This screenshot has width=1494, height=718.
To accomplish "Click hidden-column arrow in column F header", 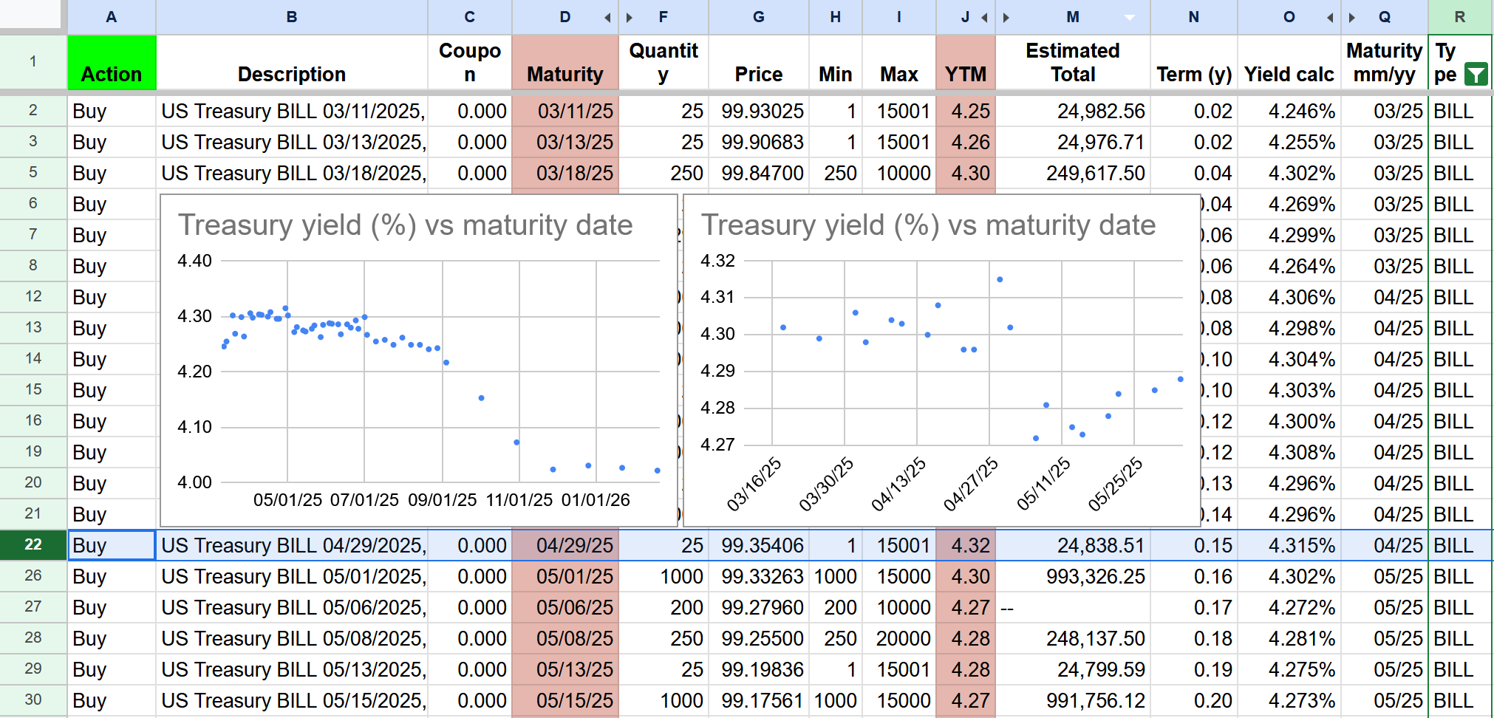I will [x=630, y=17].
